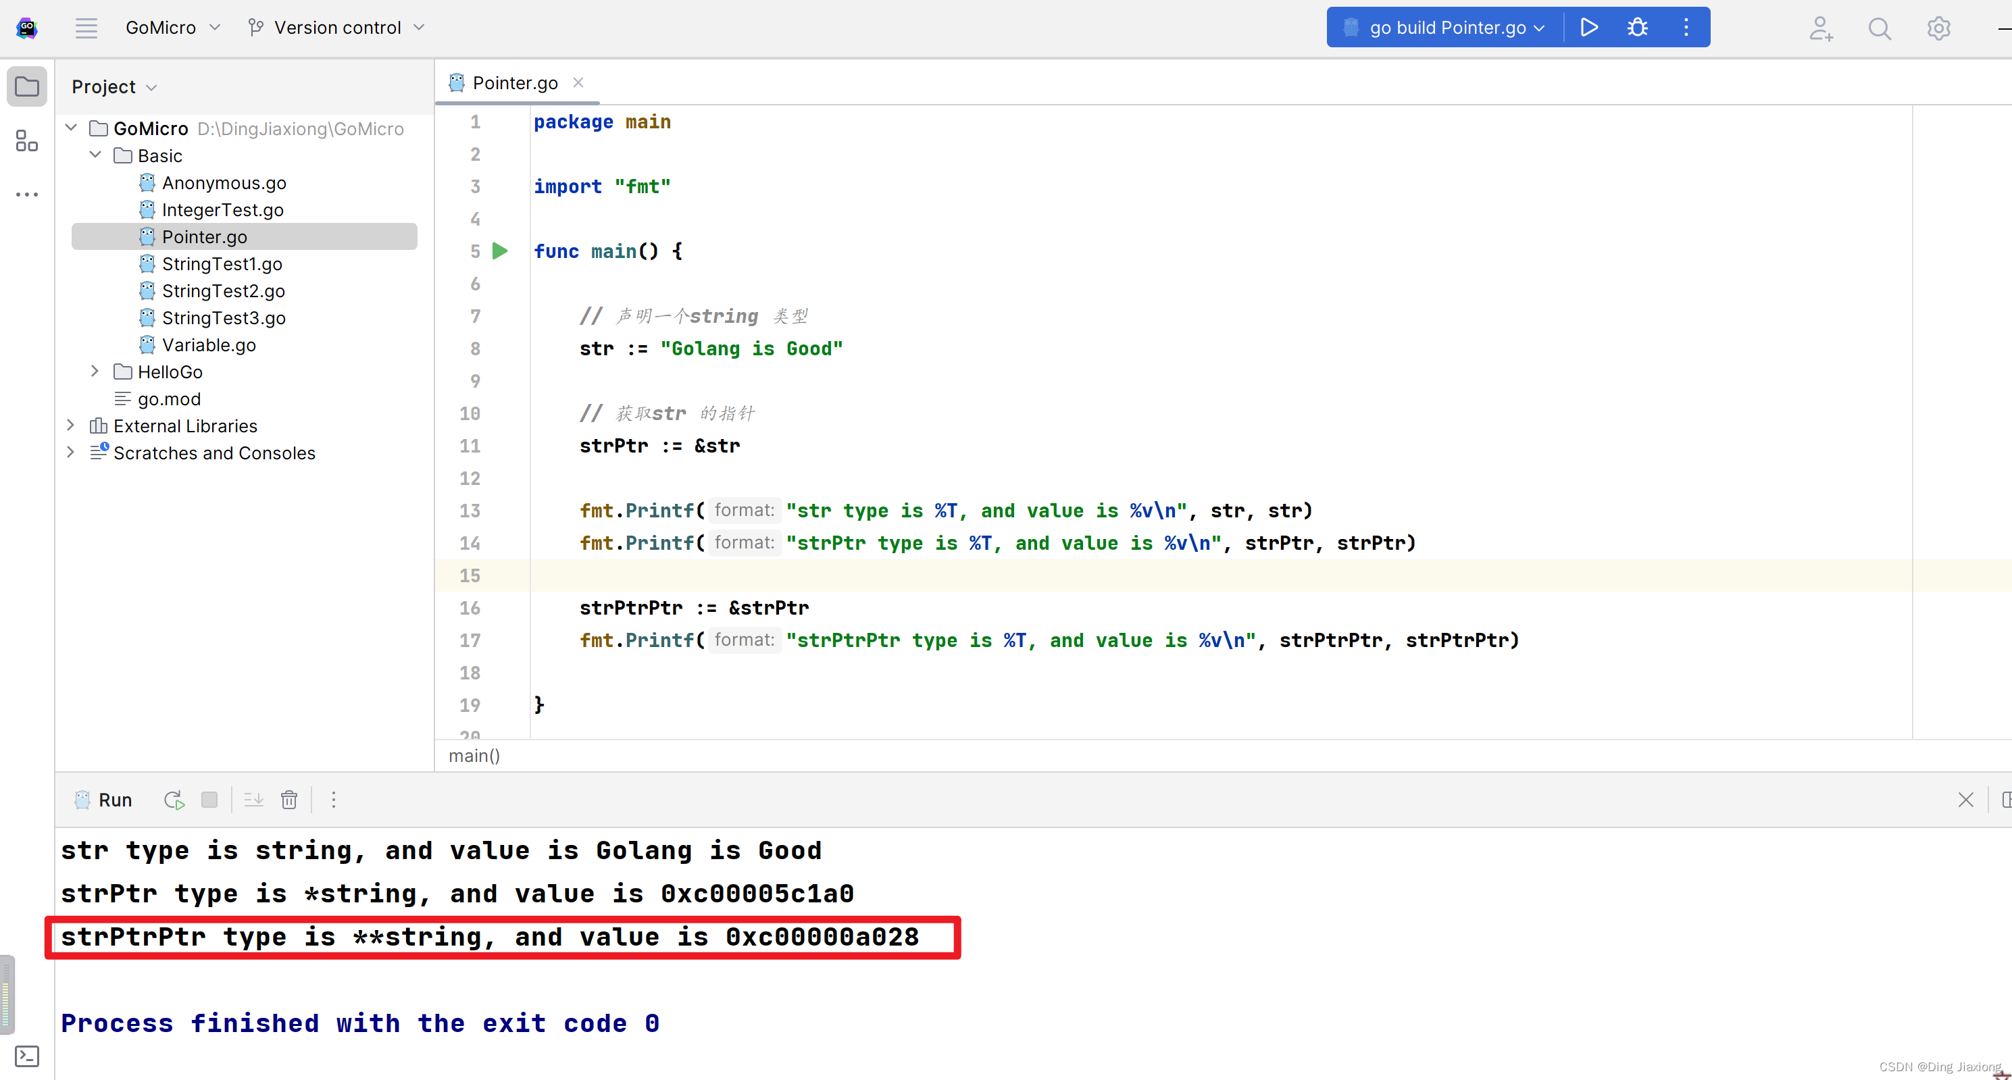
Task: Clear Run output with trash icon
Action: (289, 800)
